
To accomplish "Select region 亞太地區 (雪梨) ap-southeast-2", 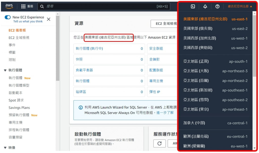I will pos(215,100).
